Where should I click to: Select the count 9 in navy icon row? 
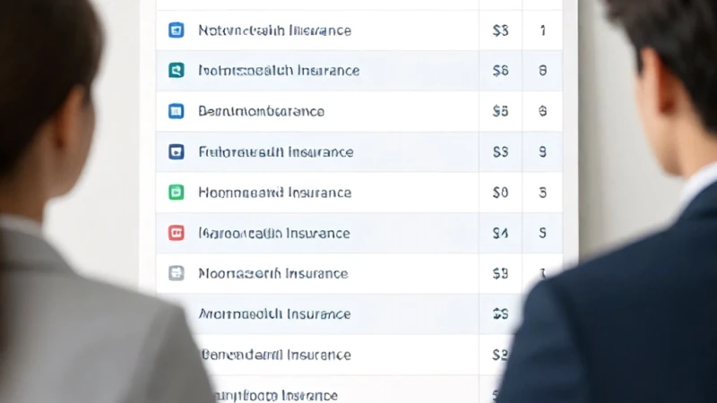click(542, 151)
